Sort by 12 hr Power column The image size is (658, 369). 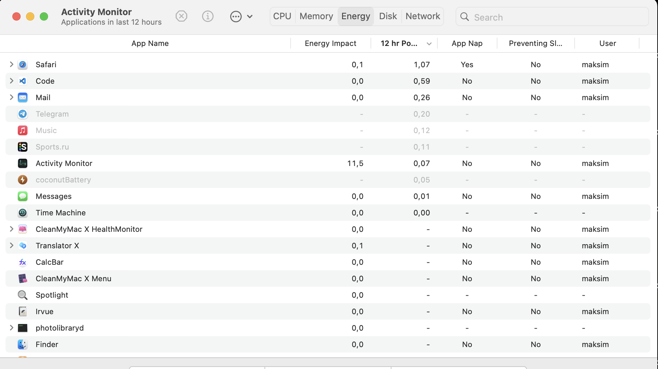click(x=404, y=43)
